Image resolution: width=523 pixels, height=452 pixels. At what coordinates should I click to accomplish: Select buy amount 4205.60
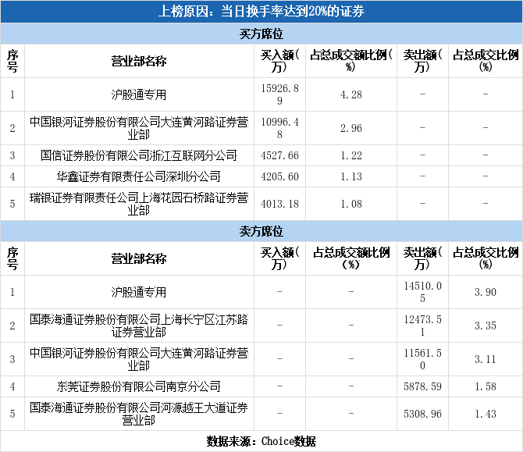(279, 176)
